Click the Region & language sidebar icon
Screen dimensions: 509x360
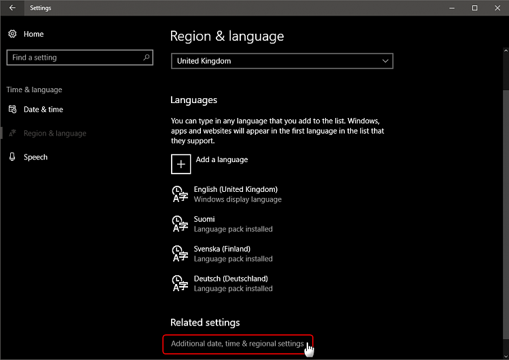(x=12, y=133)
